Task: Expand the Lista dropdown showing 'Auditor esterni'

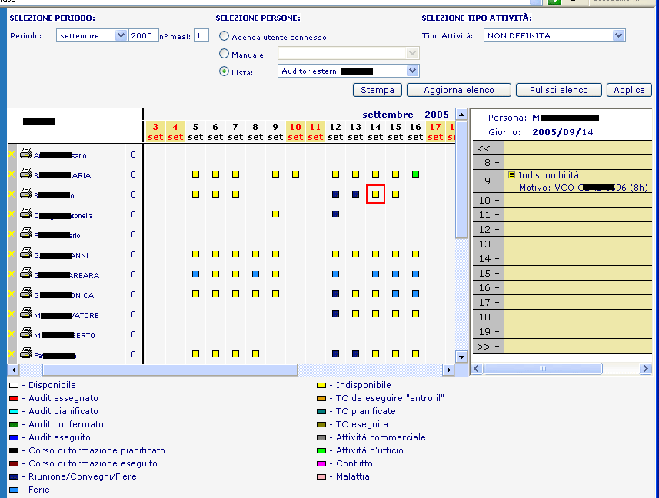Action: 412,71
